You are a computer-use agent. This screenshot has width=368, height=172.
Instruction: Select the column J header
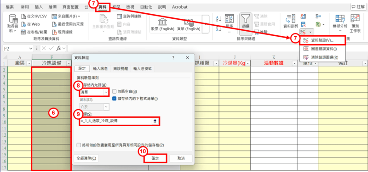pos(235,57)
